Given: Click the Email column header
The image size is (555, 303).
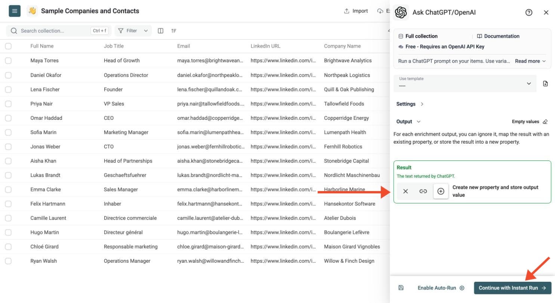Looking at the screenshot, I should 184,46.
